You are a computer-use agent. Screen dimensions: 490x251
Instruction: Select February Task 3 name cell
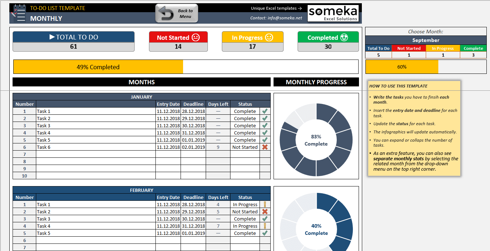pos(96,219)
